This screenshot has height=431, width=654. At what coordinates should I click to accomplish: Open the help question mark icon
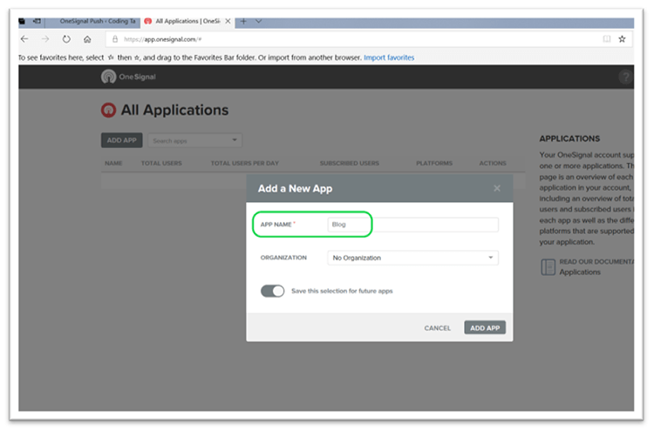coord(624,77)
